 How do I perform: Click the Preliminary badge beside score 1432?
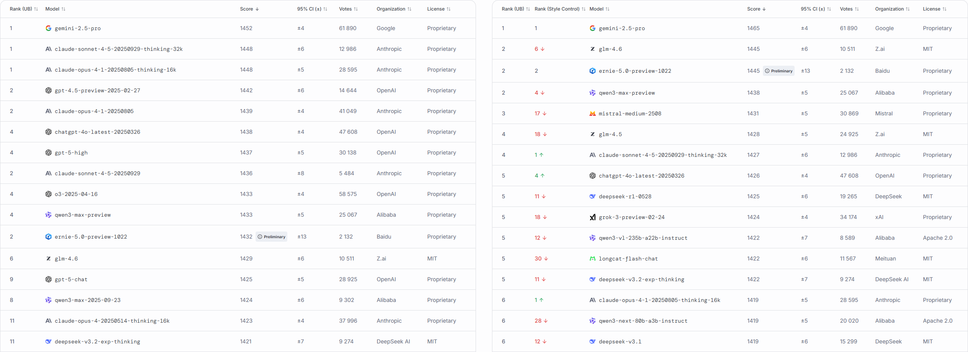[271, 237]
